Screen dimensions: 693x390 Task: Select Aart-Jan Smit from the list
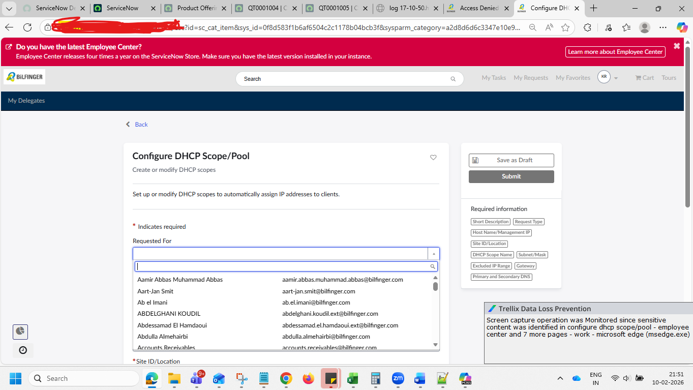click(283, 291)
